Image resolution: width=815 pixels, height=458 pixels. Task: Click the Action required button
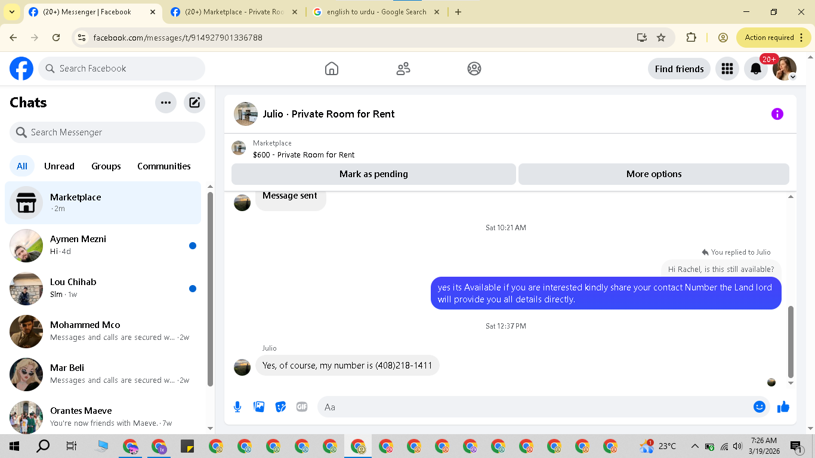[774, 38]
